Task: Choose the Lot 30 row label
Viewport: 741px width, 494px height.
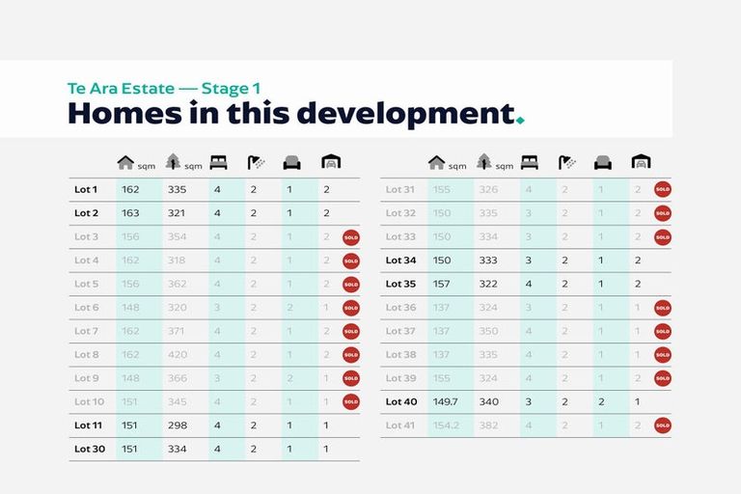Action: click(x=89, y=449)
